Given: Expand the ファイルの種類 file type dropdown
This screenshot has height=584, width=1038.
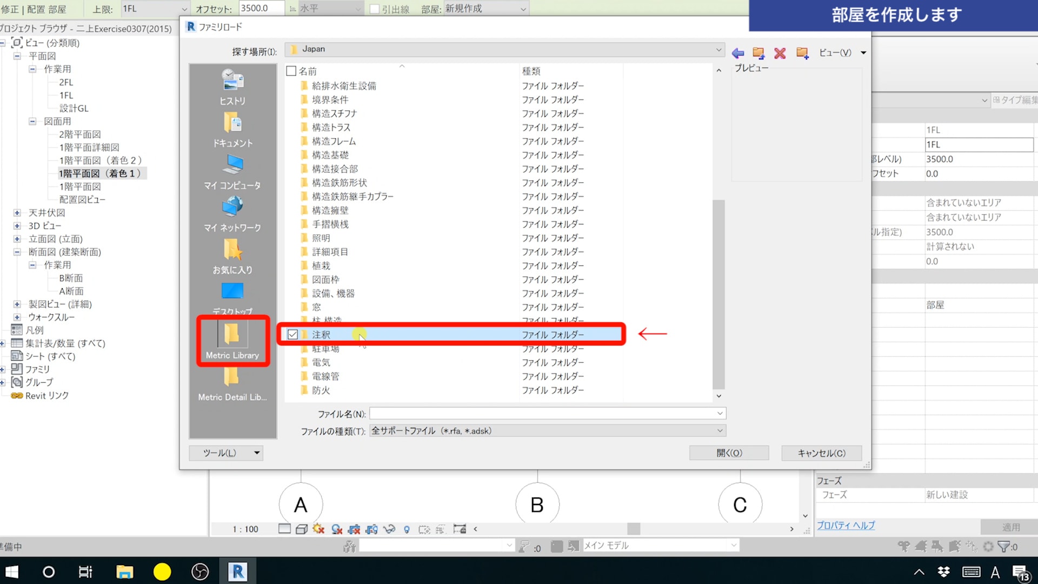Looking at the screenshot, I should pyautogui.click(x=720, y=431).
